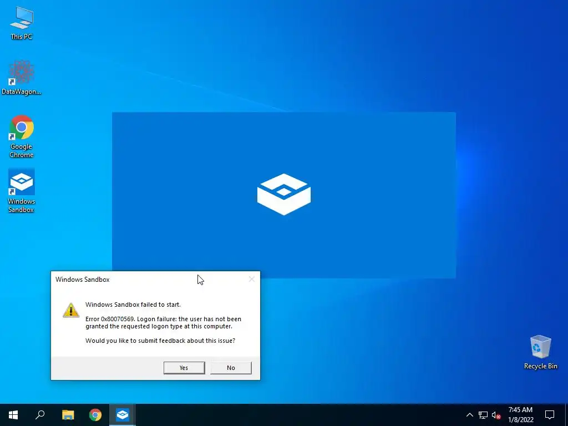Click the Sandbox logo in splash window

[283, 194]
